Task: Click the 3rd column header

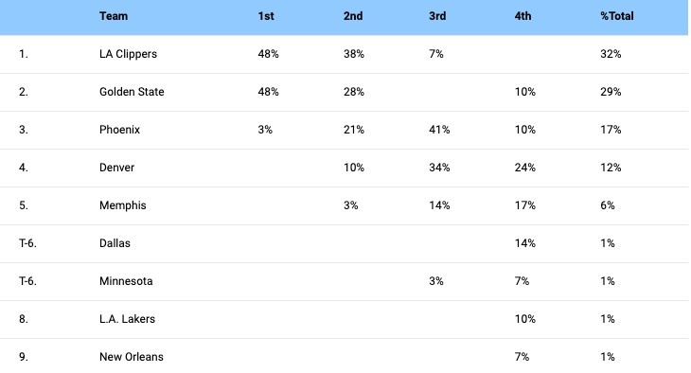Action: tap(437, 16)
